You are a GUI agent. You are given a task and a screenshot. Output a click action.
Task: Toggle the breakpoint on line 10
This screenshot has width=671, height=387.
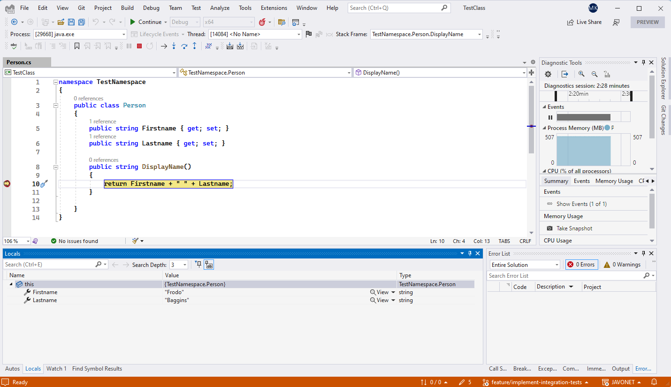pos(7,184)
